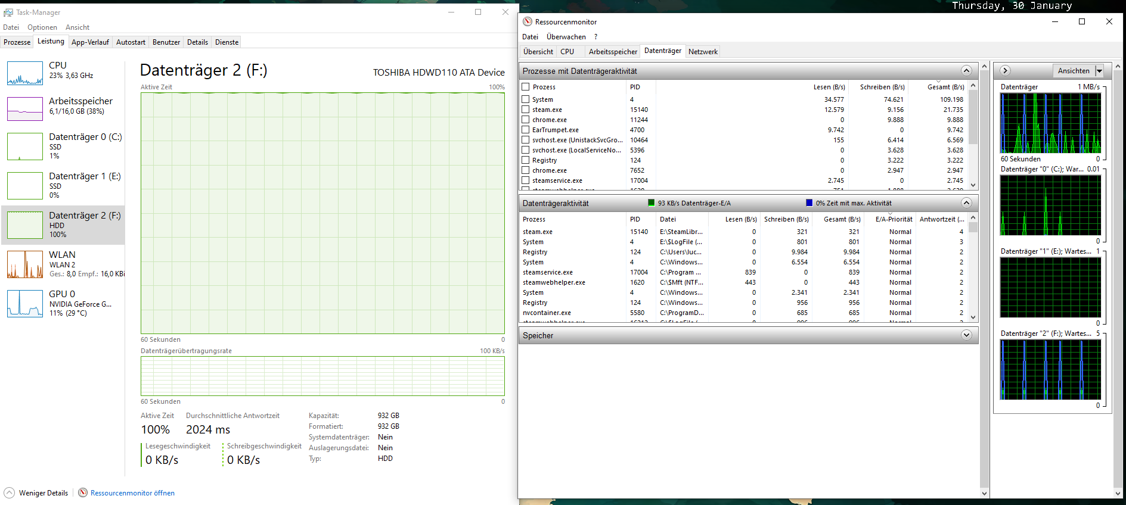This screenshot has width=1126, height=505.
Task: Click down arrow of process list scrollbar
Action: [x=973, y=185]
